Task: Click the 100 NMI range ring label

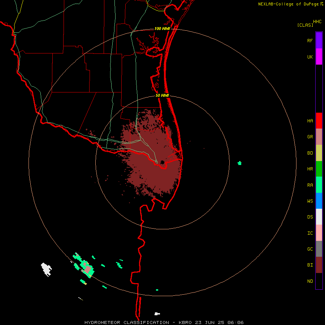Action: [162, 29]
